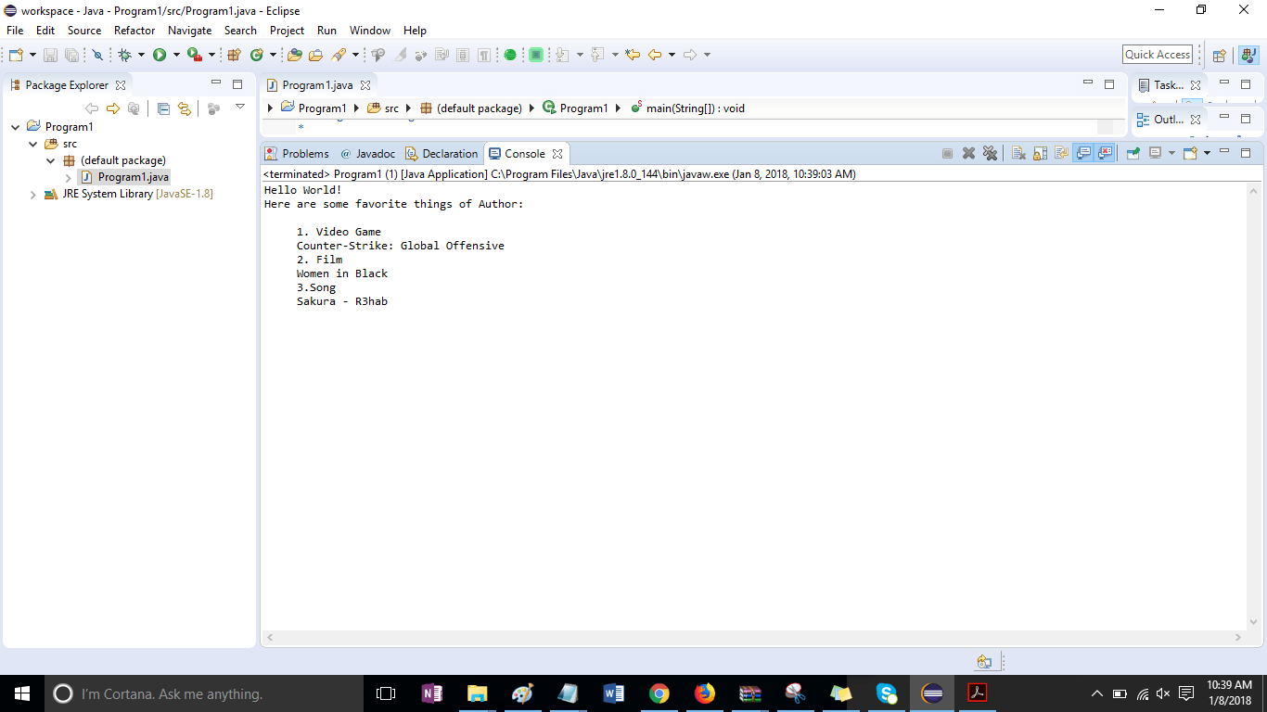Click Cortana search box on taskbar
The image size is (1267, 712).
[x=204, y=693]
